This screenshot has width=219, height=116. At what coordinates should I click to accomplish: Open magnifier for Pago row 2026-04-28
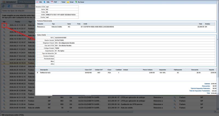pyautogui.click(x=4, y=91)
